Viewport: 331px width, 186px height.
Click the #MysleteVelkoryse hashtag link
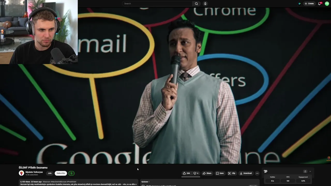tap(58, 182)
